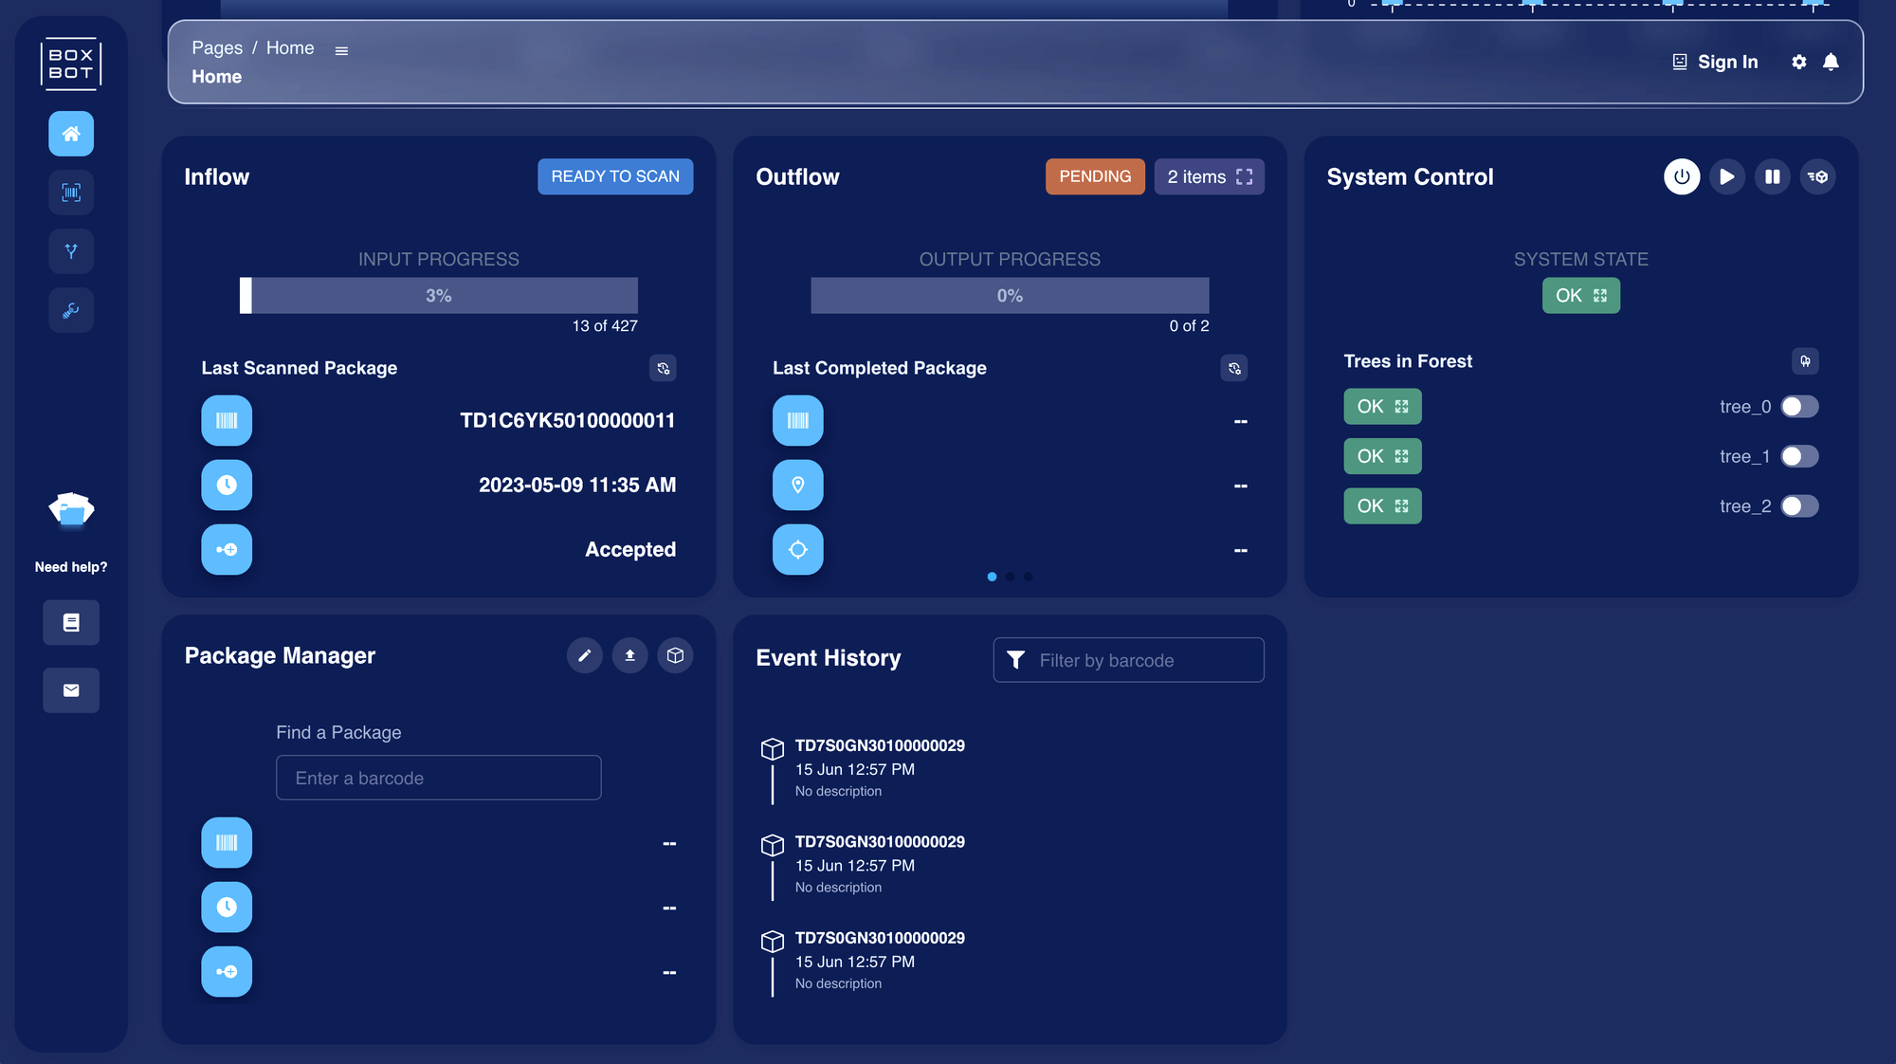Click the system power button
Screen dimensions: 1896x1064
[1682, 176]
